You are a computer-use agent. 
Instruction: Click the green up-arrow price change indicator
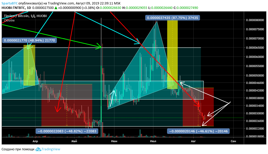(56, 8)
